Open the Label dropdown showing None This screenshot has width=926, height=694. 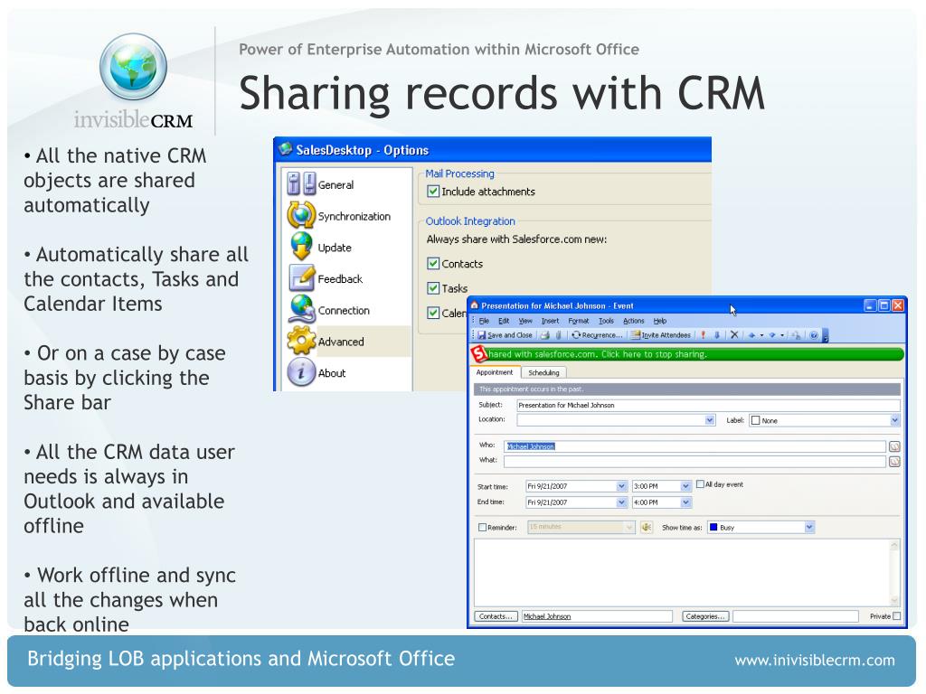coord(894,420)
